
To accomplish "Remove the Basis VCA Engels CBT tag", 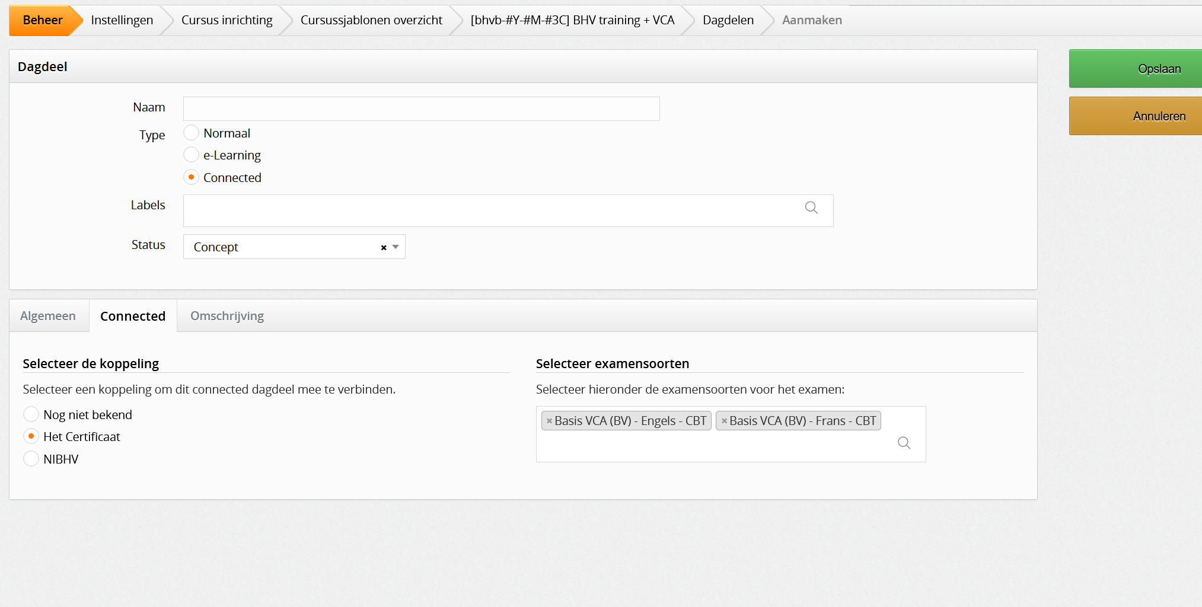I will pyautogui.click(x=549, y=421).
